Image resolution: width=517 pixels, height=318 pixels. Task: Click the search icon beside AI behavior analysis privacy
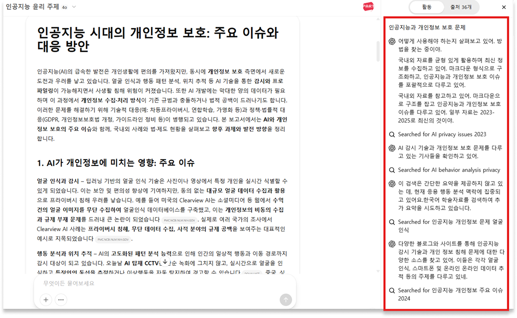(392, 170)
